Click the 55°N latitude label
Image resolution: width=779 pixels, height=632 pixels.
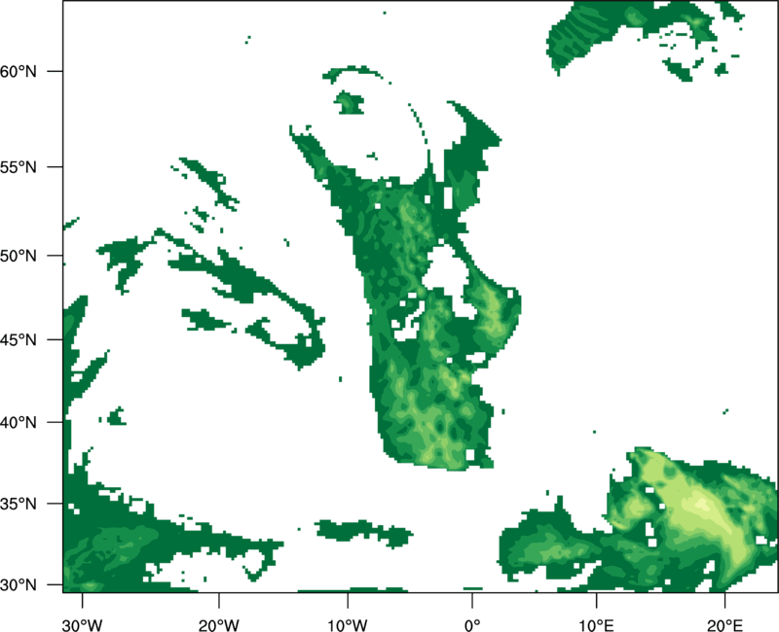click(19, 167)
